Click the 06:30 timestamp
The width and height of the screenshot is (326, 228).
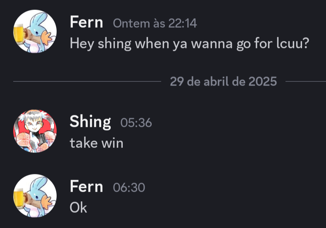coord(129,188)
